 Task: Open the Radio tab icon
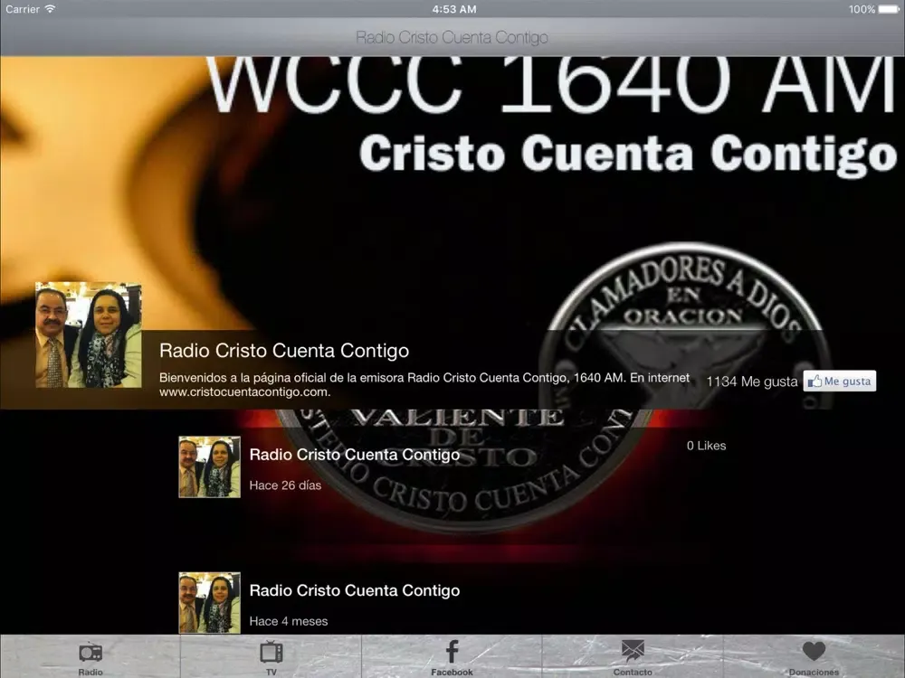pos(90,652)
